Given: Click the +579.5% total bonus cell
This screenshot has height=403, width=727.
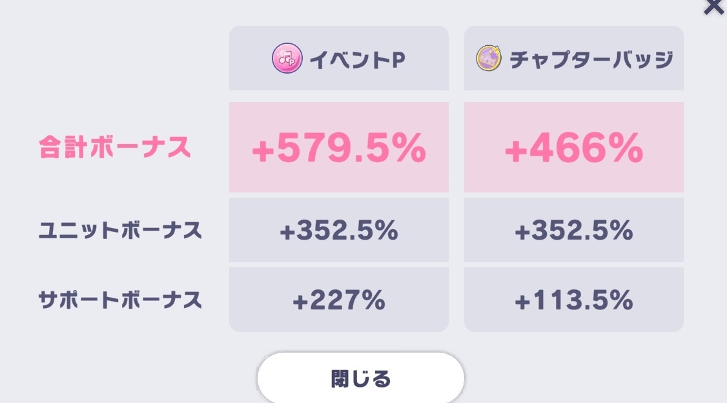Looking at the screenshot, I should (339, 148).
